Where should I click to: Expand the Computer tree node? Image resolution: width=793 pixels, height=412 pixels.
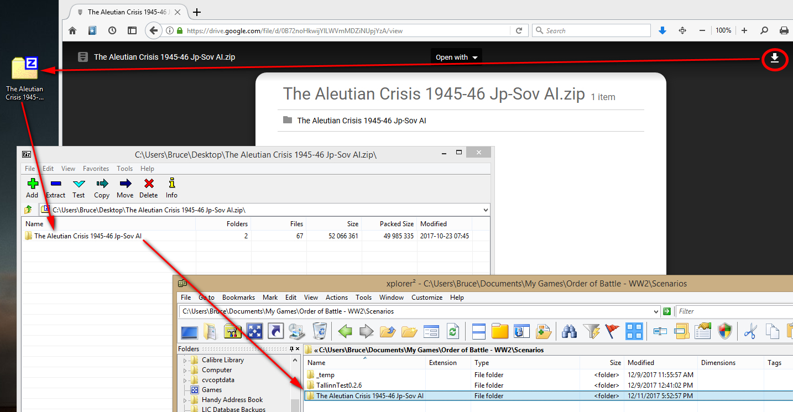(185, 371)
